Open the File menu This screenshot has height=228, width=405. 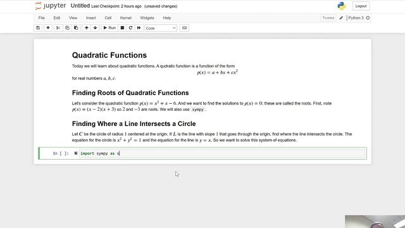click(42, 18)
